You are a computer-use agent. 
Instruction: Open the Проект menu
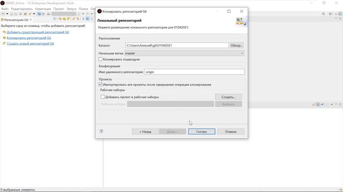[58, 9]
